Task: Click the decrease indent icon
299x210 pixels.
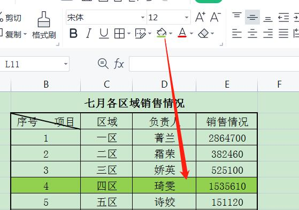Action: [283, 18]
